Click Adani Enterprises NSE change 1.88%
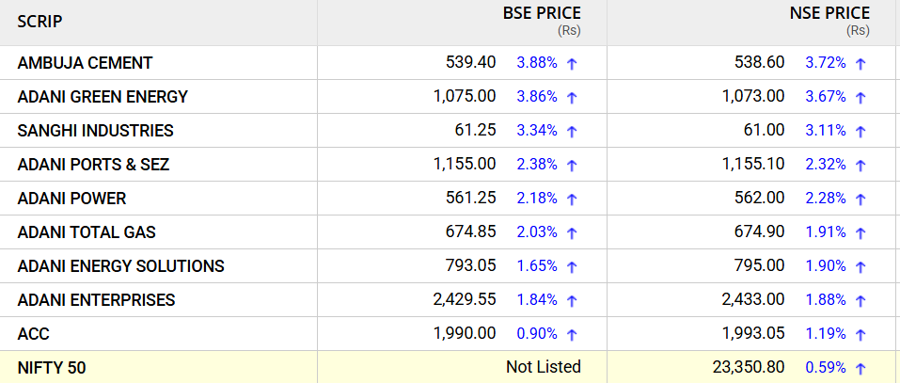 point(826,300)
